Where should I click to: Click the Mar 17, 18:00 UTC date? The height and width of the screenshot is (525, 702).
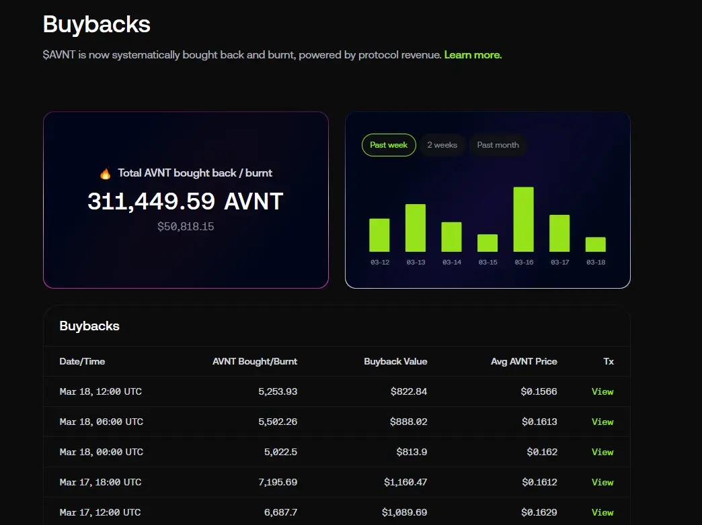pos(100,482)
